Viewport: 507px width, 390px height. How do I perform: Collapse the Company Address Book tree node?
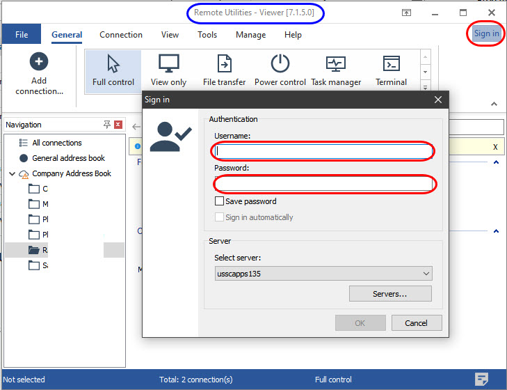pos(13,173)
